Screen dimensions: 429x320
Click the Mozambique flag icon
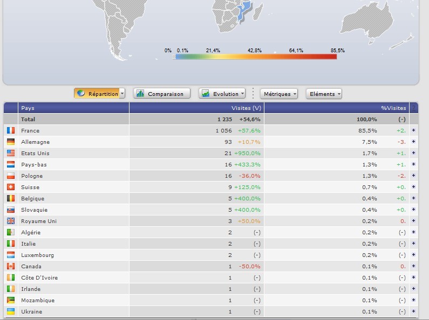[11, 300]
